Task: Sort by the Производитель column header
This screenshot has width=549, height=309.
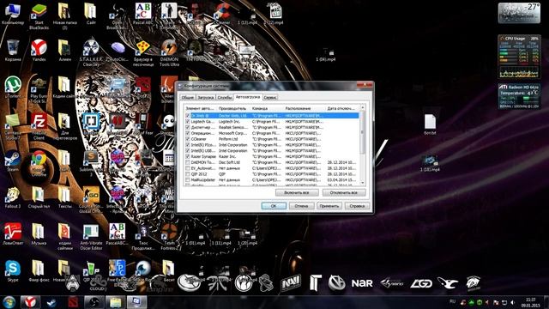Action: (232, 108)
